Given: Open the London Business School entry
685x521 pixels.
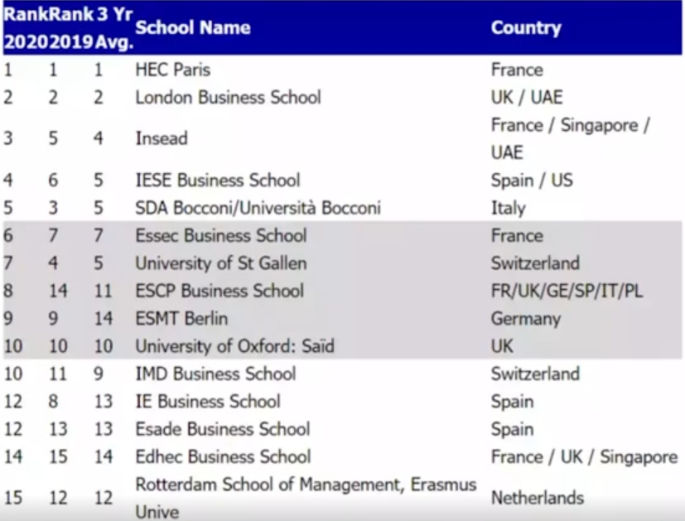Looking at the screenshot, I should click(x=228, y=97).
